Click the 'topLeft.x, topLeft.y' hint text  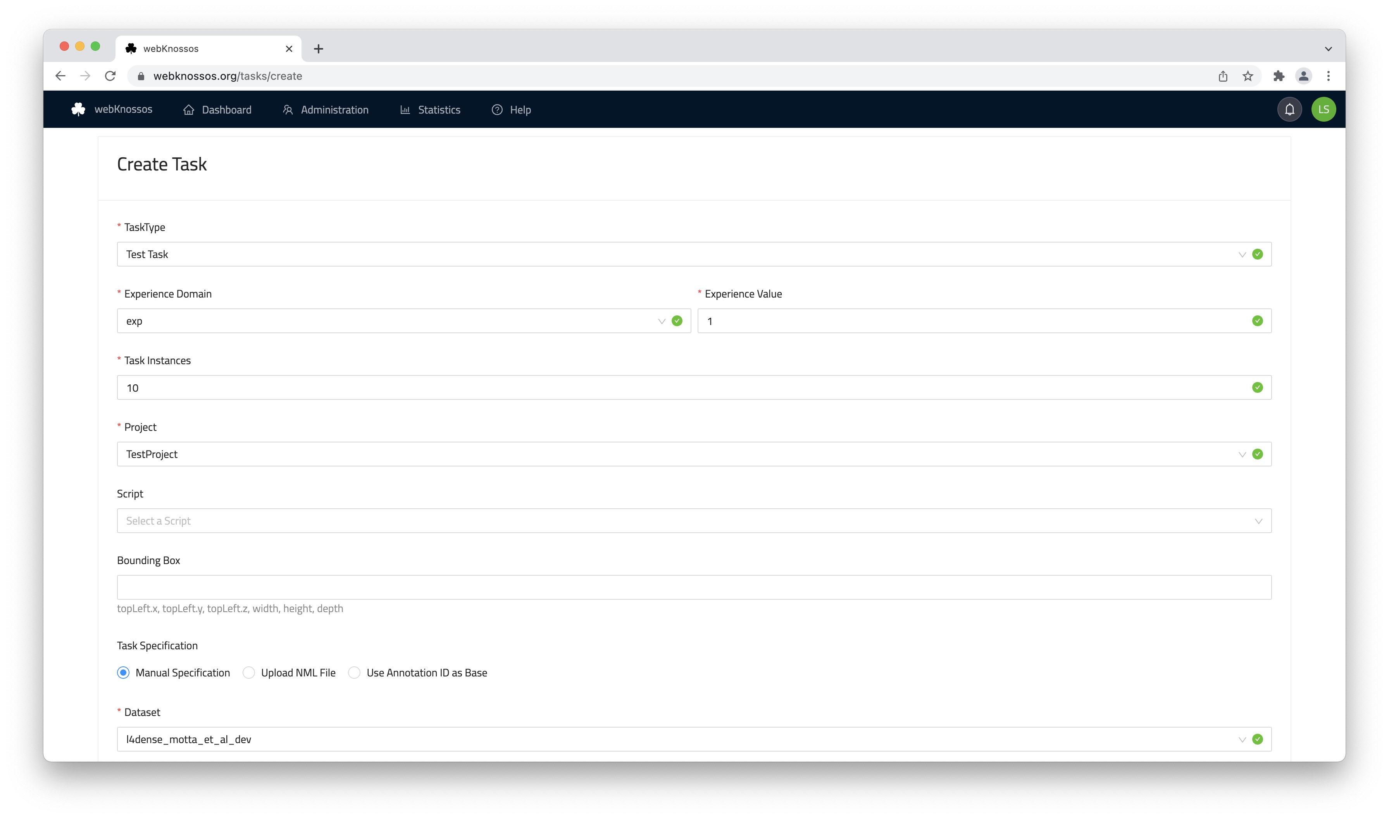coord(230,609)
